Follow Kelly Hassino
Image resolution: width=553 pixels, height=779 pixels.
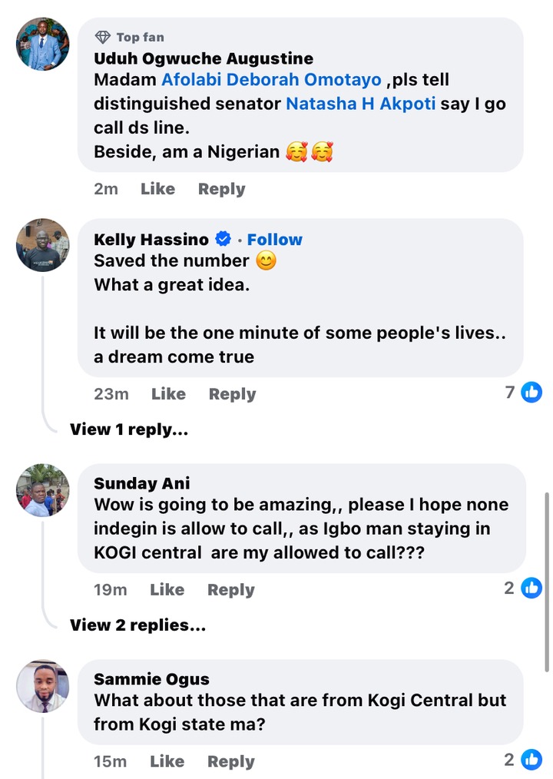(x=274, y=239)
